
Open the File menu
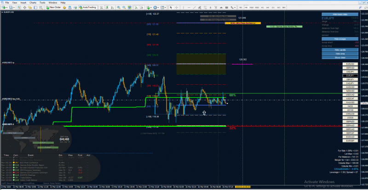coord(7,3)
